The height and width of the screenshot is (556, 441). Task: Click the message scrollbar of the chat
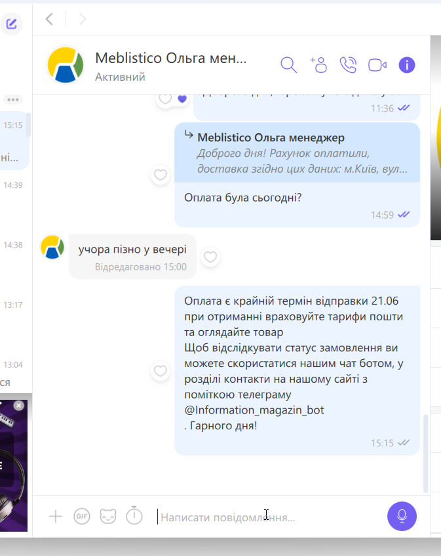[426, 454]
